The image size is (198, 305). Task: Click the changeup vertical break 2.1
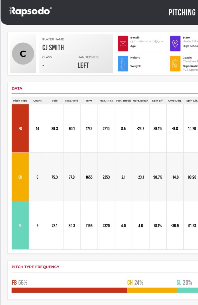click(123, 177)
